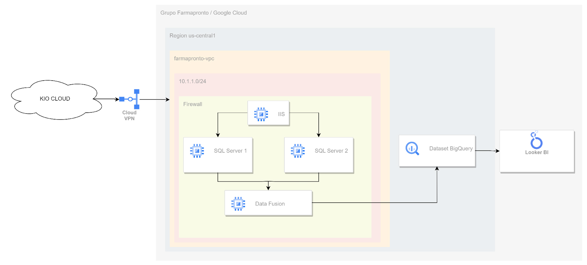
Task: Click the 'KIO CLOUD' text
Action: click(x=55, y=99)
